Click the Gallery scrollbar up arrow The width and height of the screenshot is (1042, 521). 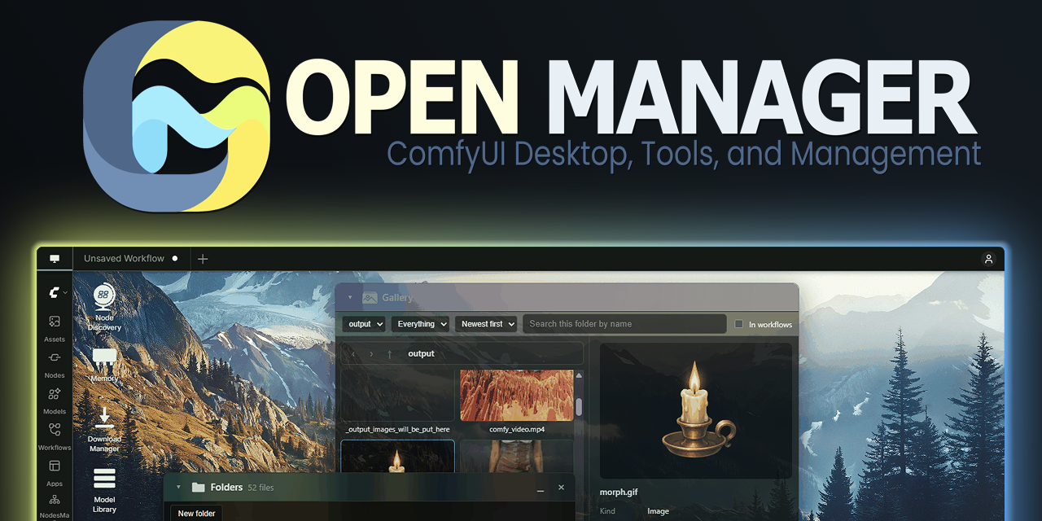[579, 375]
